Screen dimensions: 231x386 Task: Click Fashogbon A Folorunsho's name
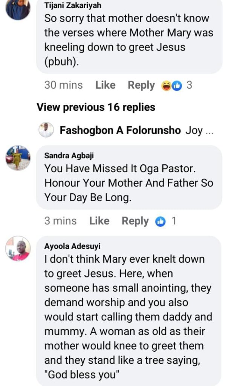coord(120,131)
